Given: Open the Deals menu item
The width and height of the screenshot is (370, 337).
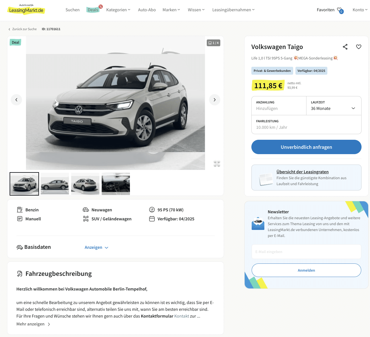Looking at the screenshot, I should tap(93, 10).
